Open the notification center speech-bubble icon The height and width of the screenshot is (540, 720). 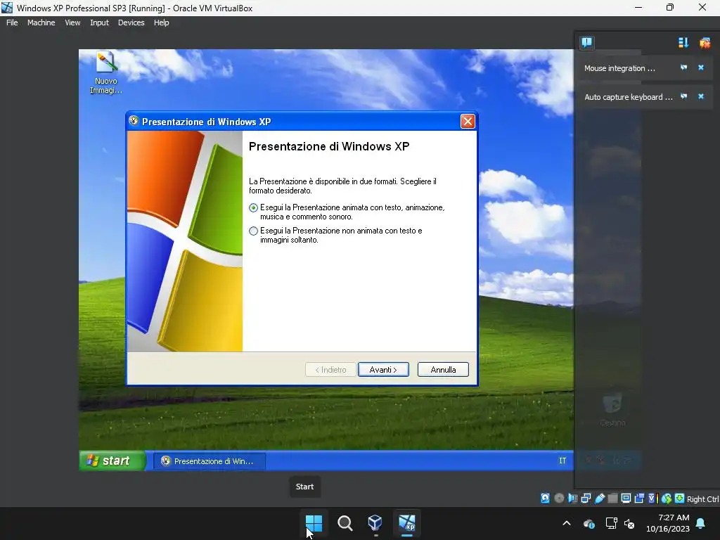point(586,43)
